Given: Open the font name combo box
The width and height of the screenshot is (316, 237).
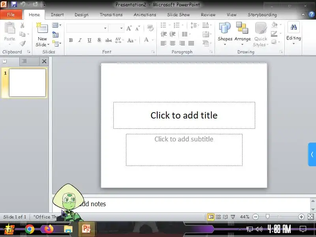Looking at the screenshot, I should click(x=87, y=28).
